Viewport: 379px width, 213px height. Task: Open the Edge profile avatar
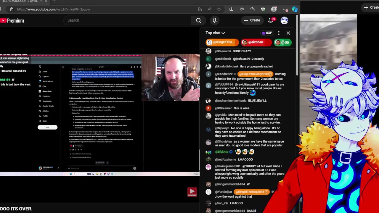[x=274, y=9]
